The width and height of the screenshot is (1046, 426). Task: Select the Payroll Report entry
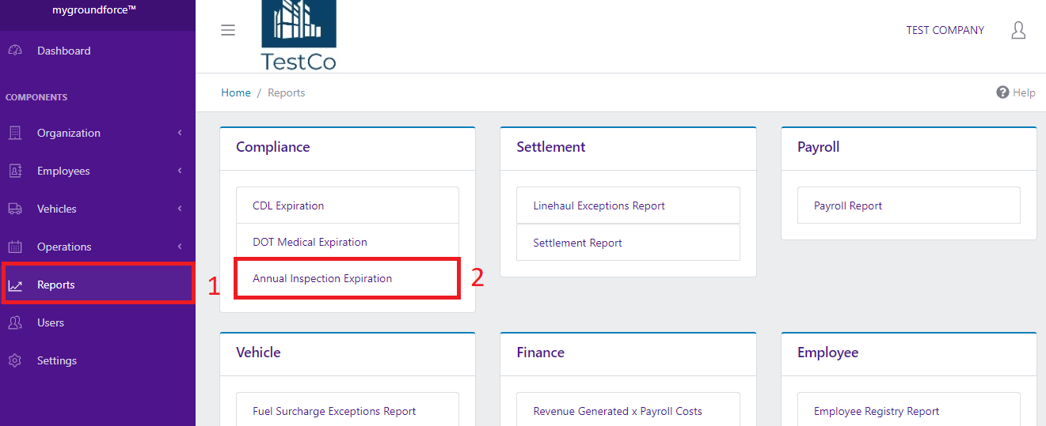[847, 205]
